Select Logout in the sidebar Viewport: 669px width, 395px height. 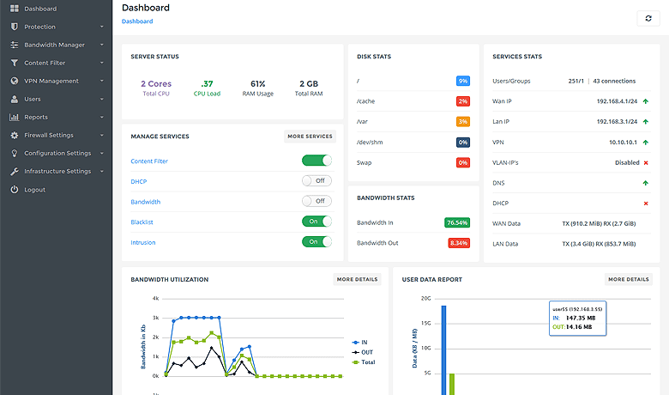pos(56,190)
